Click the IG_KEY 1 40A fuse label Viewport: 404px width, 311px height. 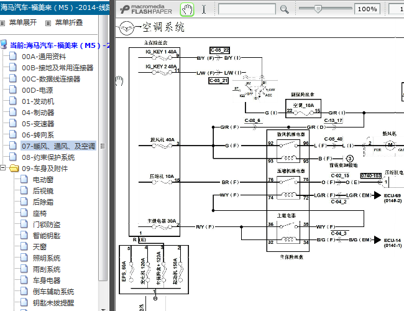pos(161,52)
